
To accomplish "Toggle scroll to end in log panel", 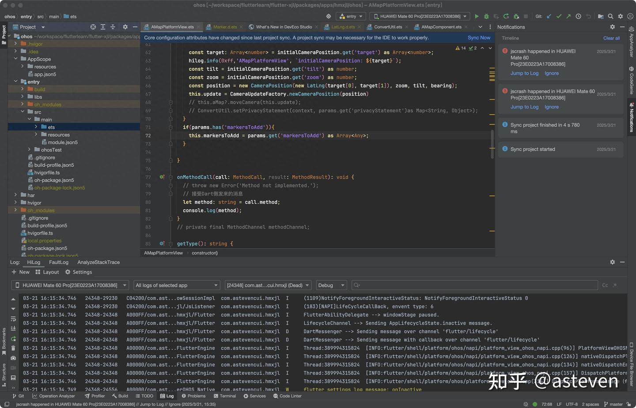I will (13, 329).
